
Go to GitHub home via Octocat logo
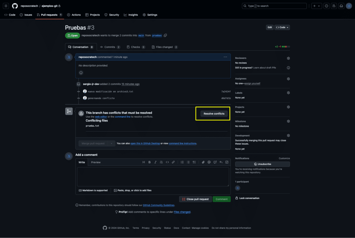[15, 6]
